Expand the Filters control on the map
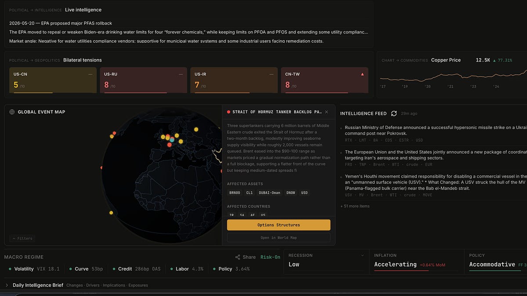The width and height of the screenshot is (527, 296). [22, 239]
